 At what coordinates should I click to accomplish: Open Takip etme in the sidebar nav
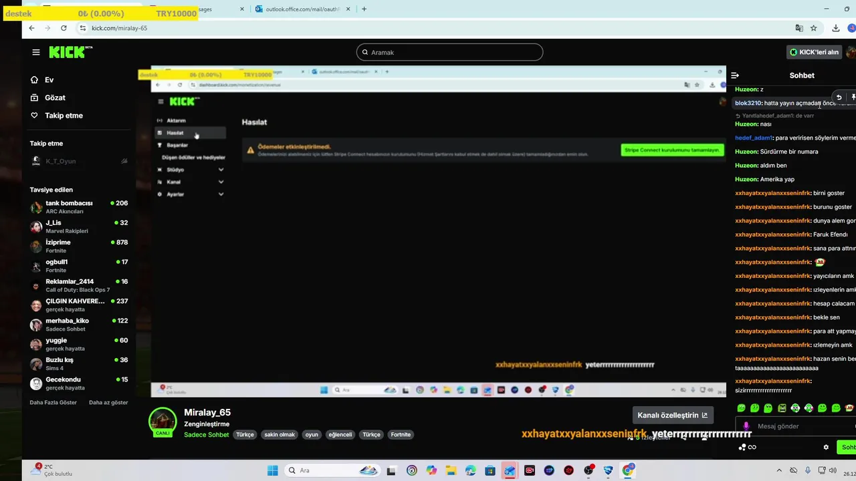pyautogui.click(x=56, y=116)
